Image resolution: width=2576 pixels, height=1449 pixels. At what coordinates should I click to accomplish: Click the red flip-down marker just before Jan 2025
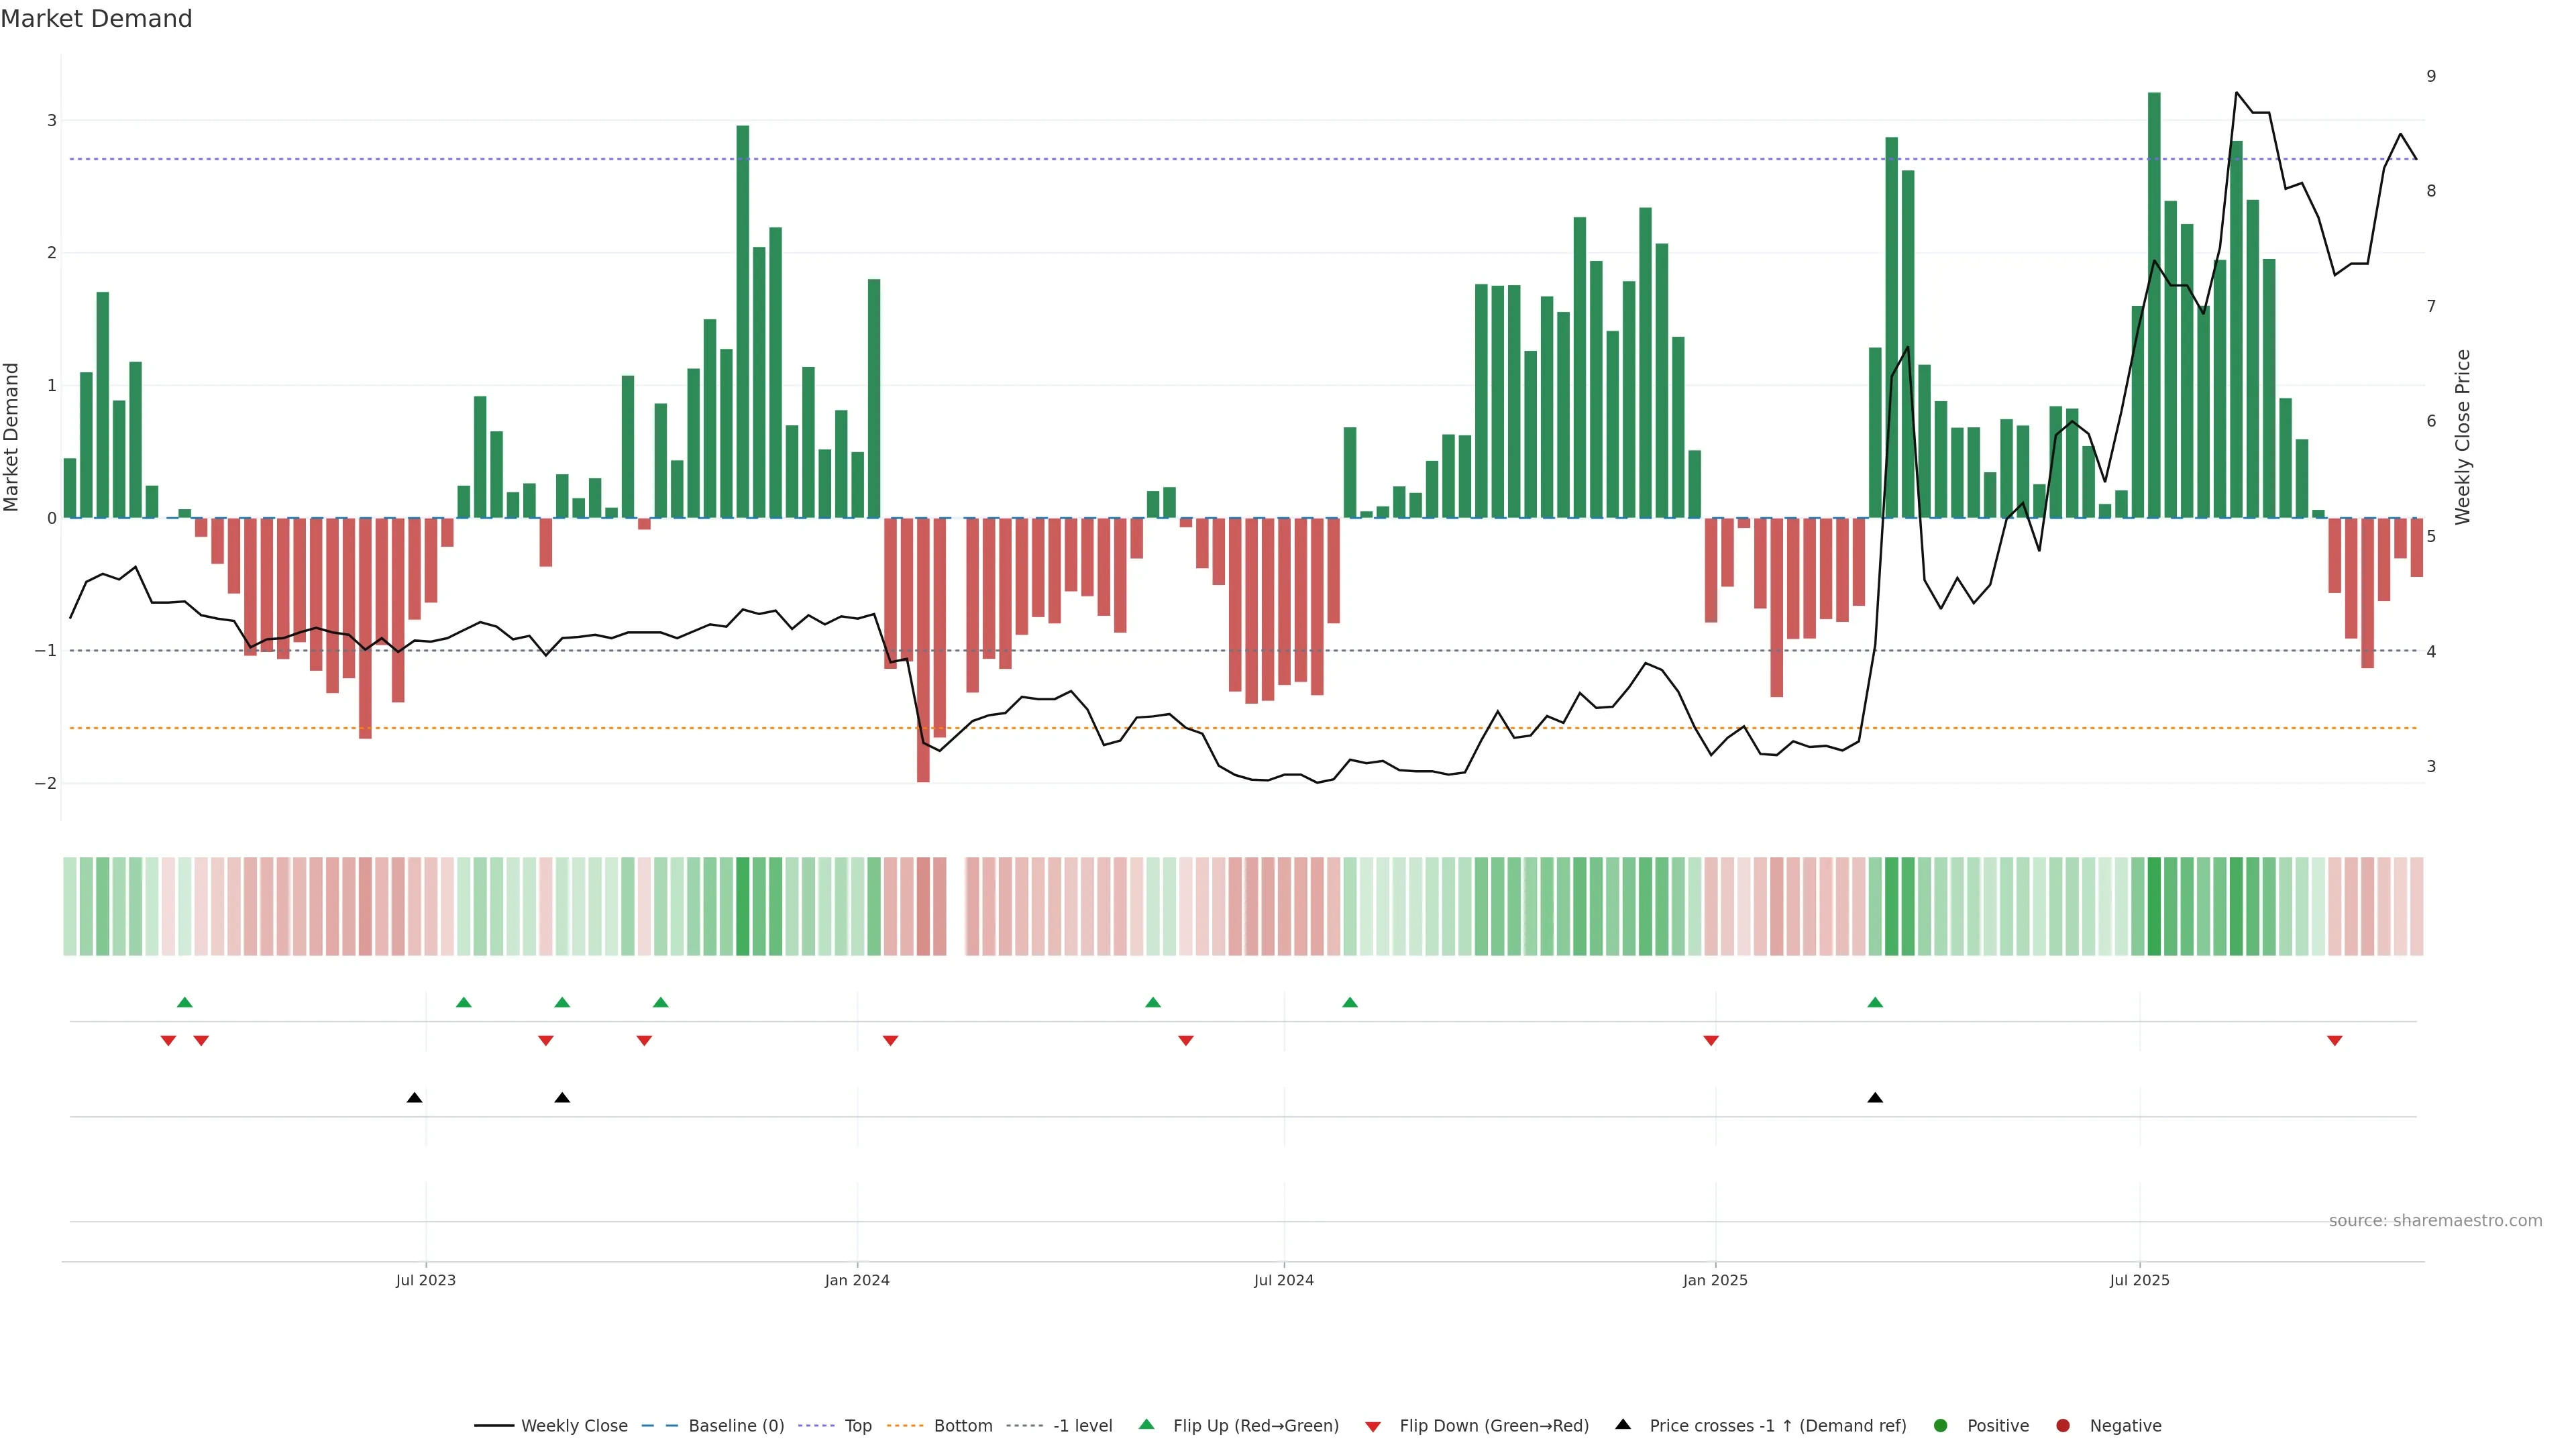click(1710, 1041)
